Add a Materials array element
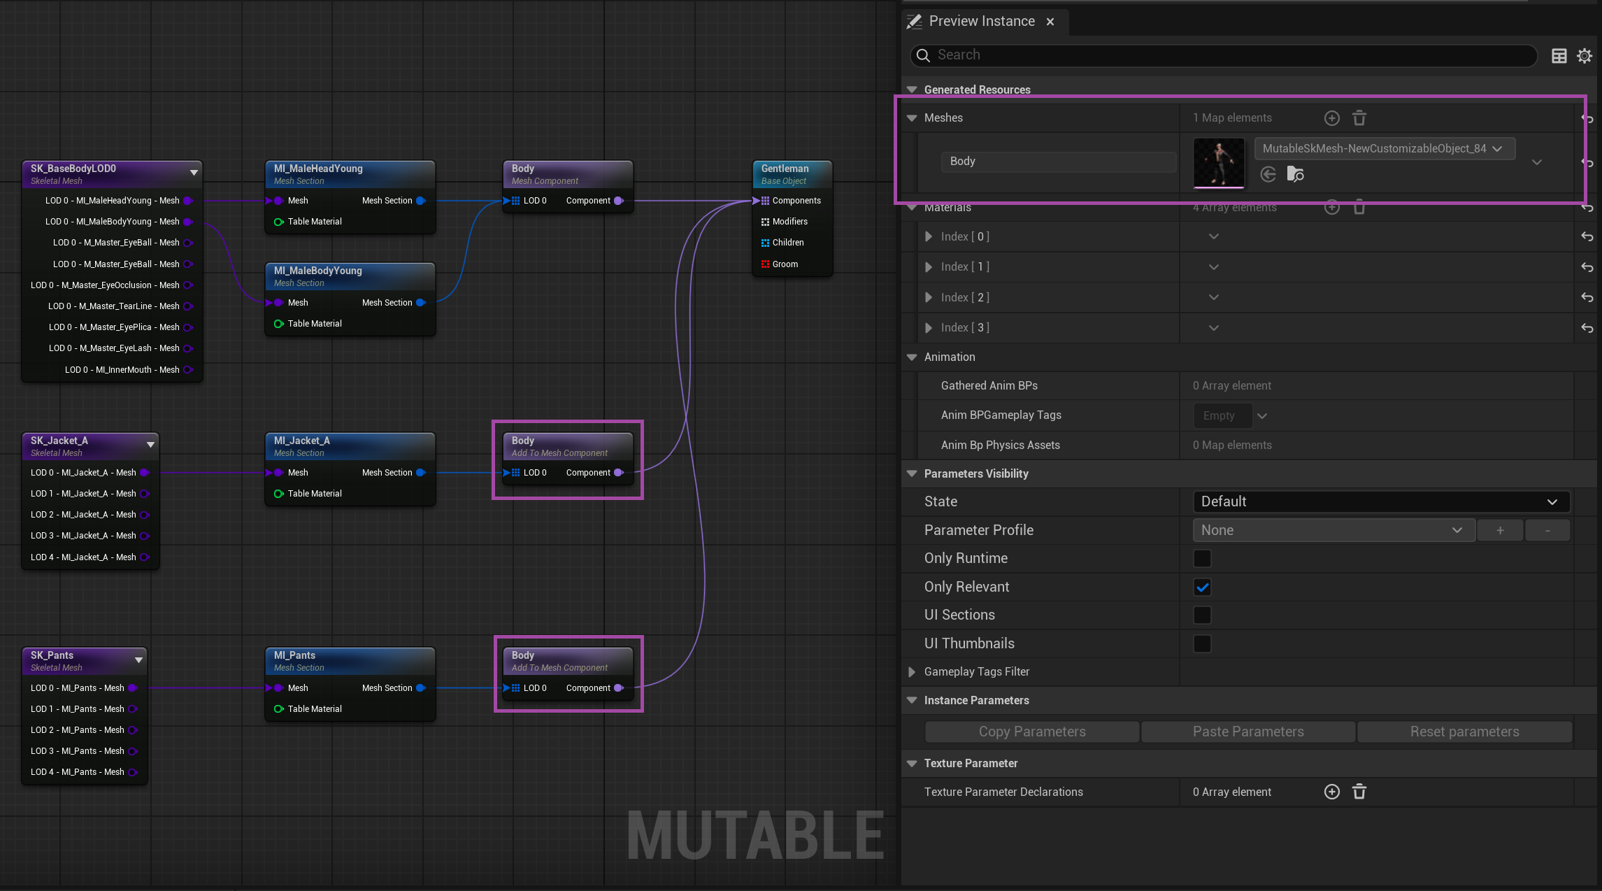Viewport: 1602px width, 891px height. tap(1332, 208)
